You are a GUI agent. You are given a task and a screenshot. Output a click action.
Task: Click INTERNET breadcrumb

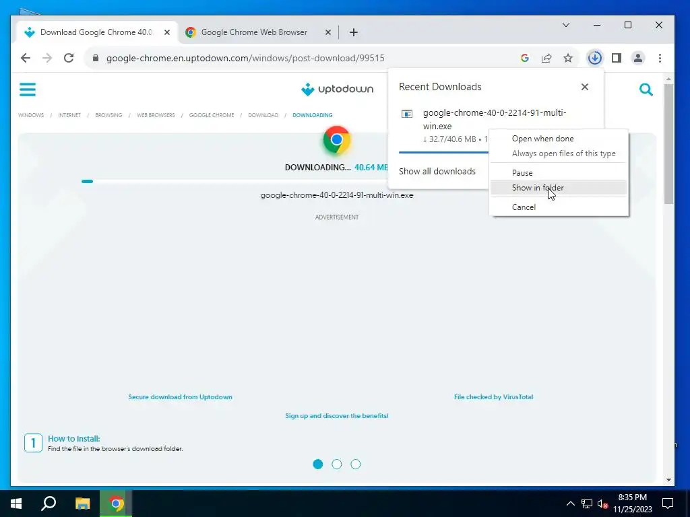[x=69, y=115]
